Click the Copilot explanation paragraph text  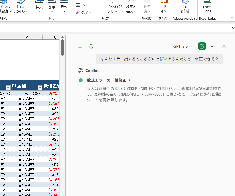pos(155,94)
